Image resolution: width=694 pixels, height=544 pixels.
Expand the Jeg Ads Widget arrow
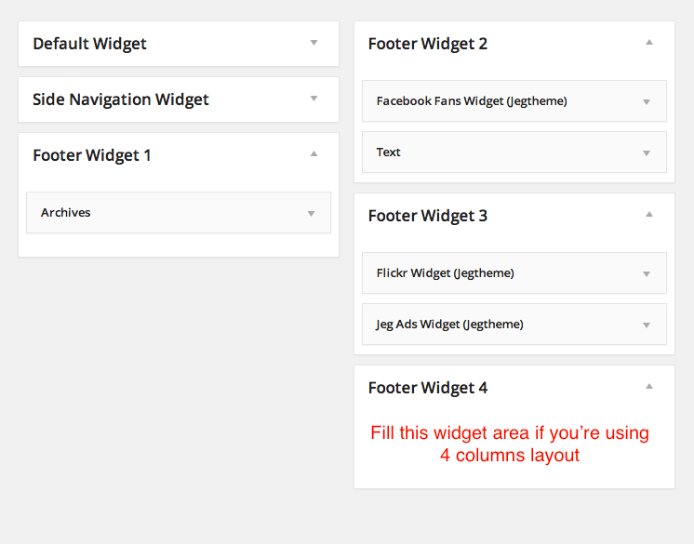(x=647, y=325)
